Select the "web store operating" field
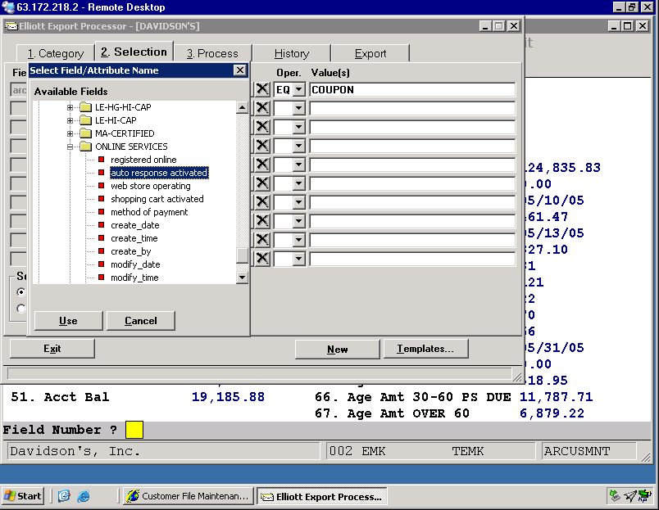The height and width of the screenshot is (510, 659). (151, 186)
